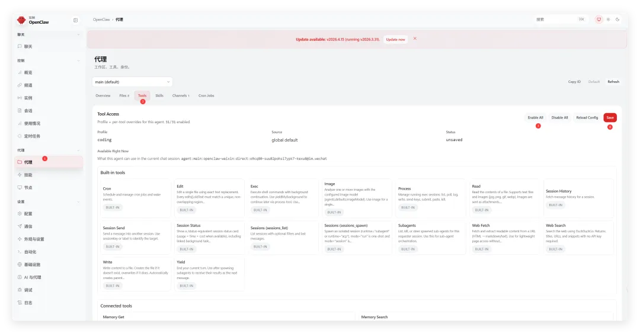Click the Sessions (sessions_list) tool card
The image size is (640, 333).
click(283, 237)
